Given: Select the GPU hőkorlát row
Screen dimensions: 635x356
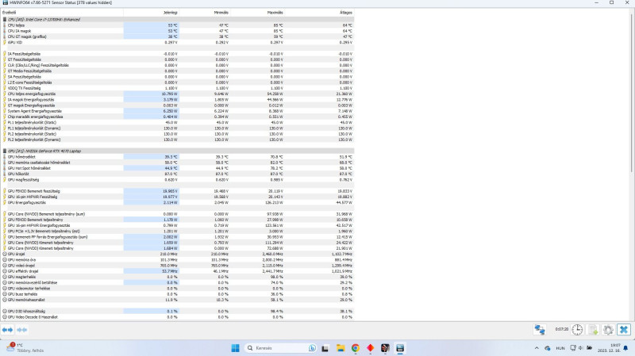Looking at the screenshot, I should click(177, 174).
